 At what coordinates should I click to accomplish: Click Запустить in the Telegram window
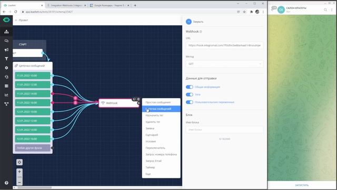tap(302, 185)
